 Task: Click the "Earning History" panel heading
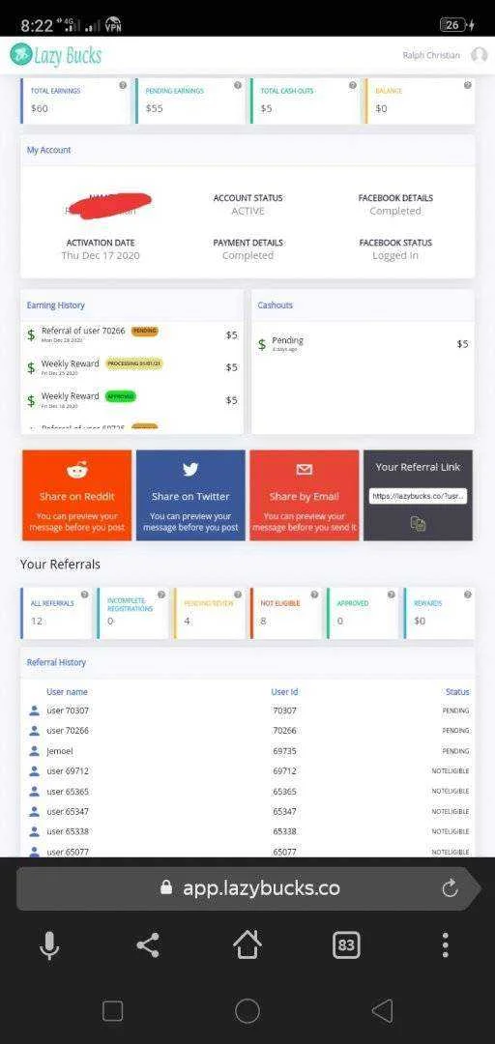coord(56,304)
